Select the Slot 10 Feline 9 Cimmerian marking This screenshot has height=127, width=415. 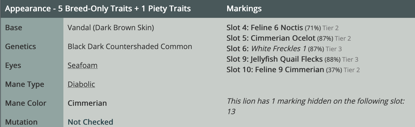275,70
